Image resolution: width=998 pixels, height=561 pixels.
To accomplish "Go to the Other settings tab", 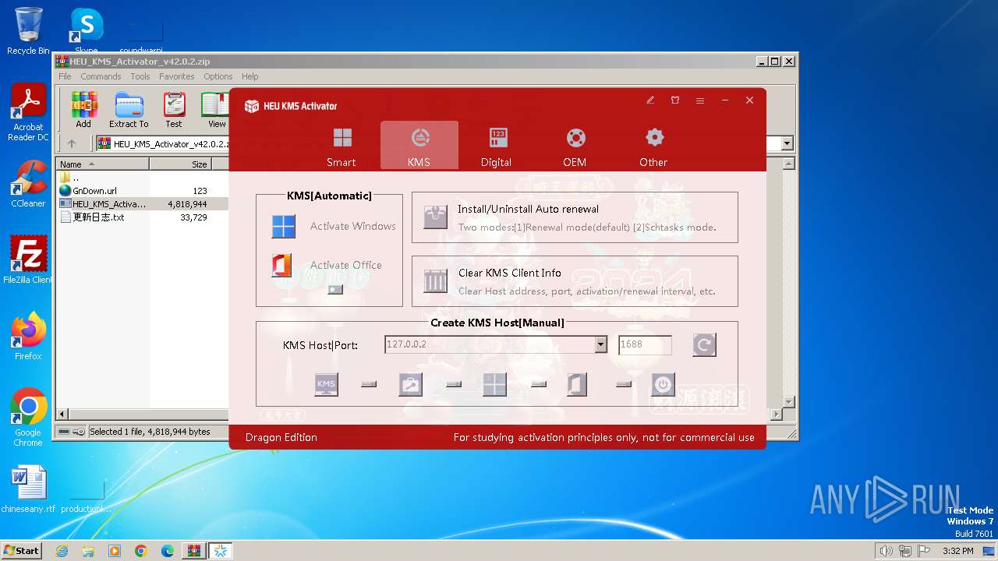I will click(653, 146).
